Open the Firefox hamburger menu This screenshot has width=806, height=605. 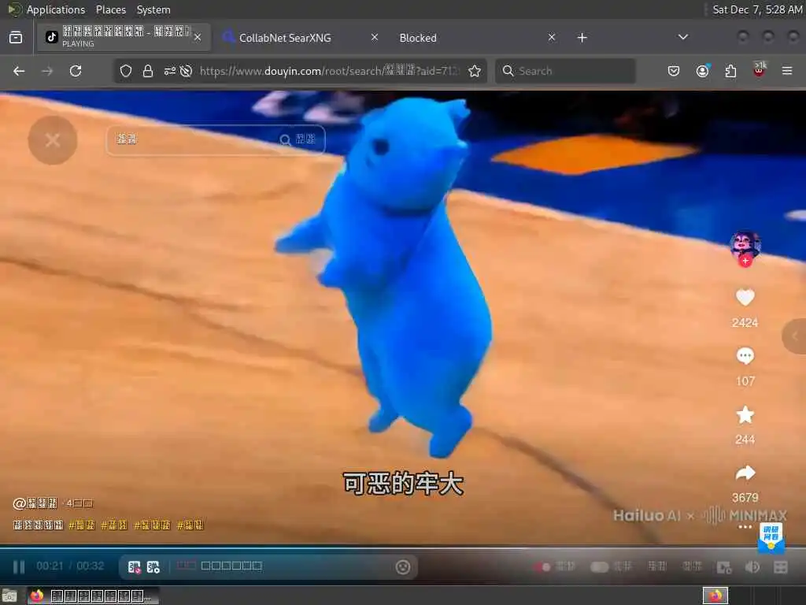tap(787, 71)
